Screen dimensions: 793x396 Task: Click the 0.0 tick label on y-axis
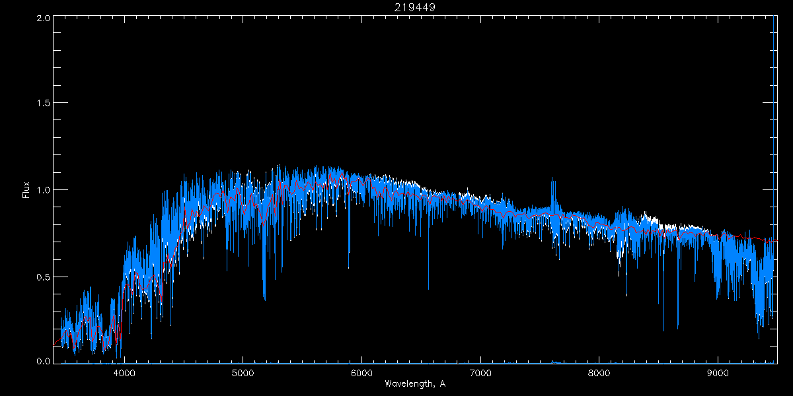pos(42,362)
